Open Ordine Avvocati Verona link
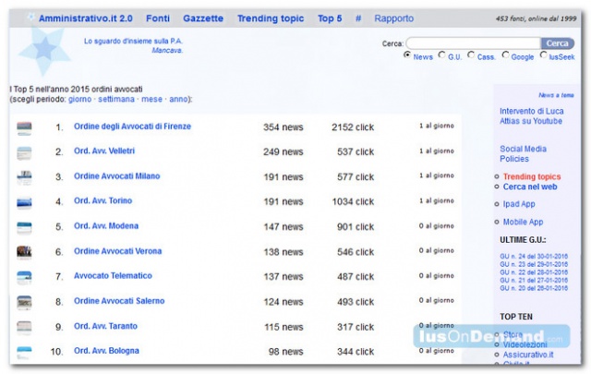591x374 pixels. (117, 251)
